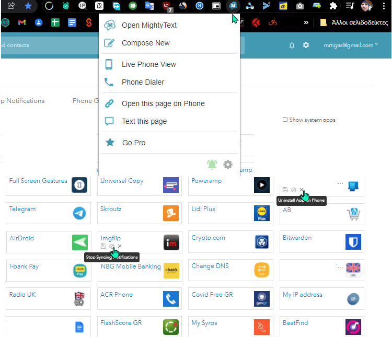The width and height of the screenshot is (392, 337).
Task: Open Chrome three-dot menu
Action: (384, 6)
